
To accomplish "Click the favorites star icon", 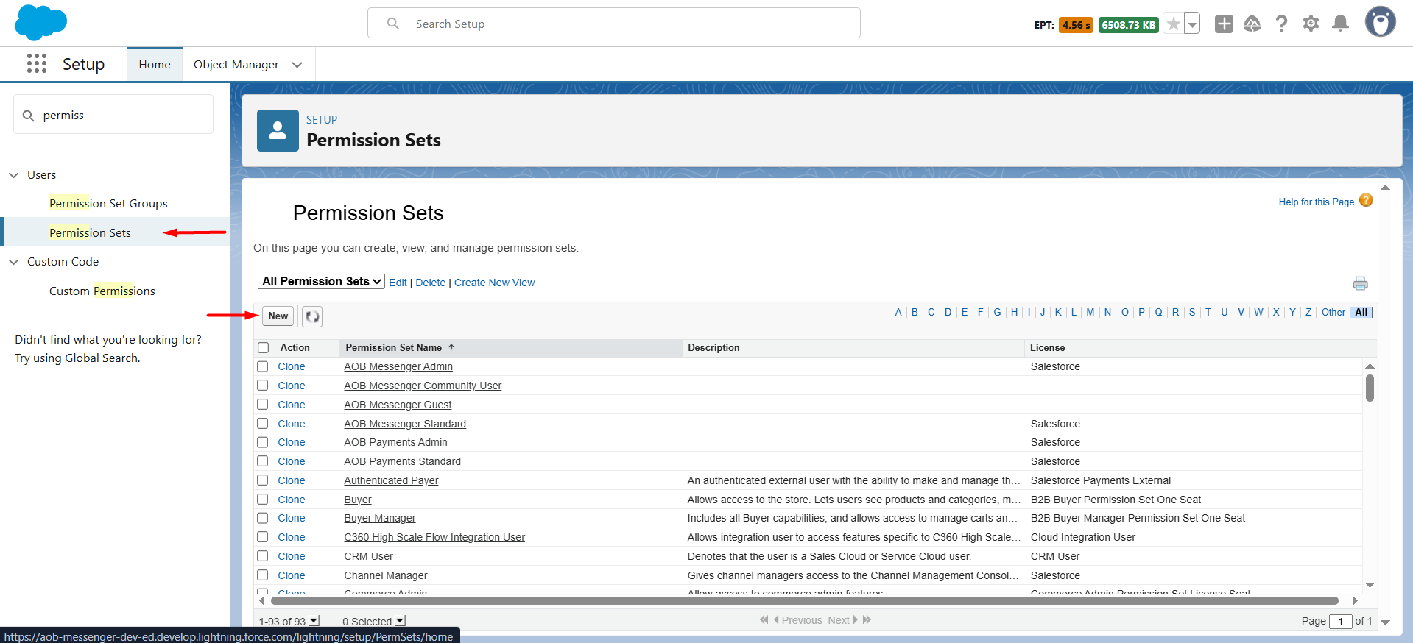I will pyautogui.click(x=1174, y=24).
